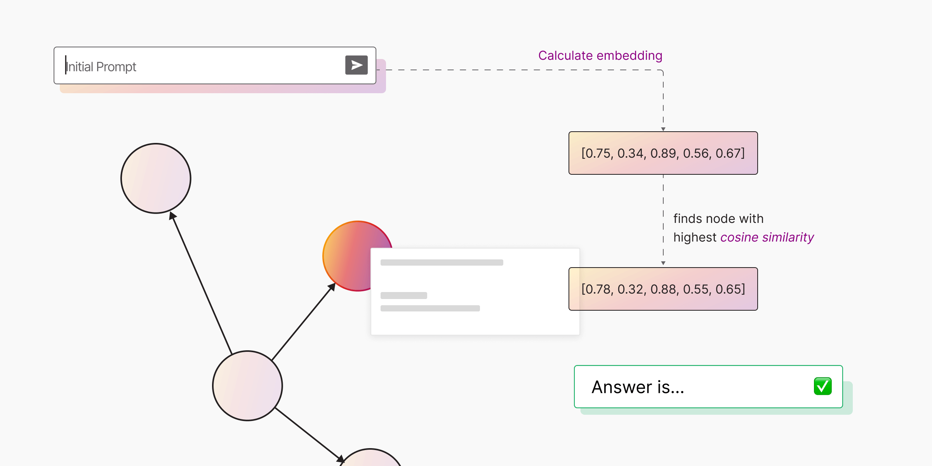Select the central hub node with outgoing arrows

pyautogui.click(x=247, y=386)
